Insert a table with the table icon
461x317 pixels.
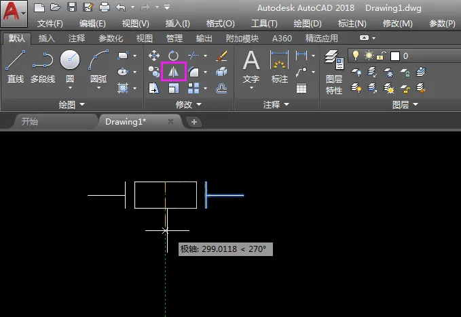301,87
